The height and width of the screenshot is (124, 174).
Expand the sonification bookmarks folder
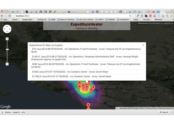123,20
